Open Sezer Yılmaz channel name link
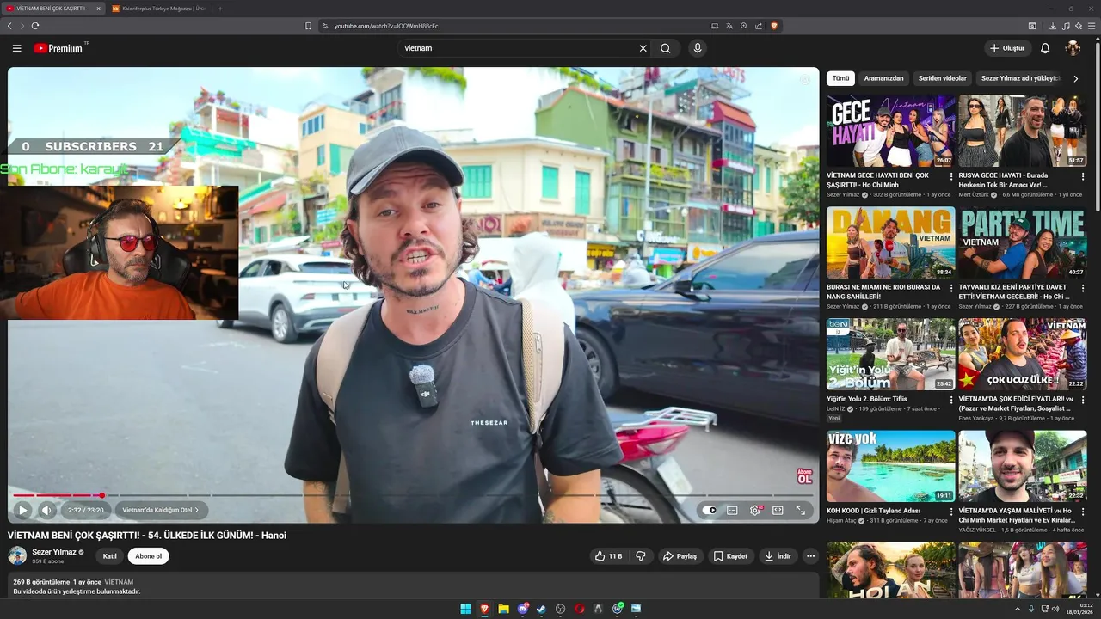The width and height of the screenshot is (1101, 619). (x=54, y=552)
